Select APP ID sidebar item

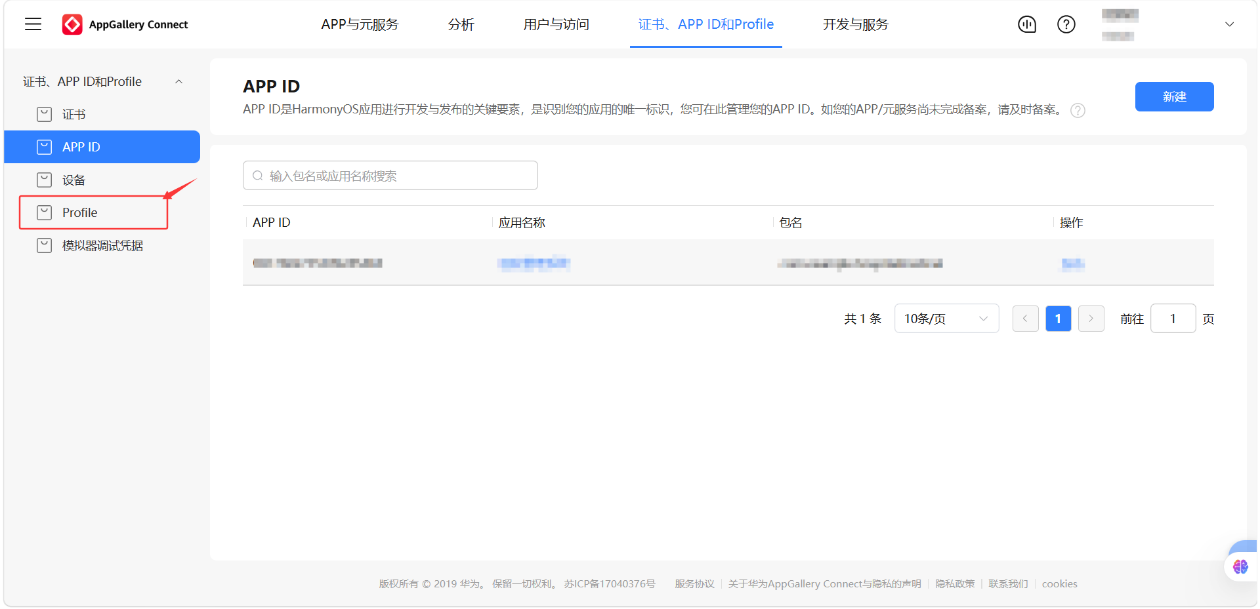[102, 147]
